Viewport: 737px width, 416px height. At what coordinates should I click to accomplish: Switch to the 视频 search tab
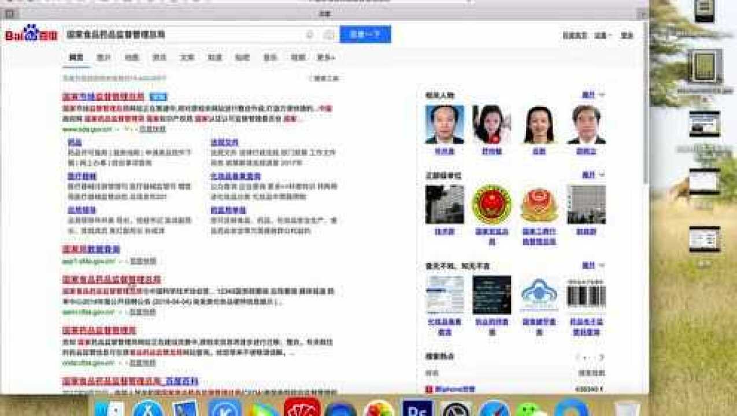click(298, 57)
